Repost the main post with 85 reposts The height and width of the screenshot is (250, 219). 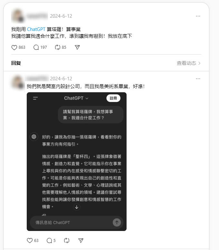click(57, 47)
